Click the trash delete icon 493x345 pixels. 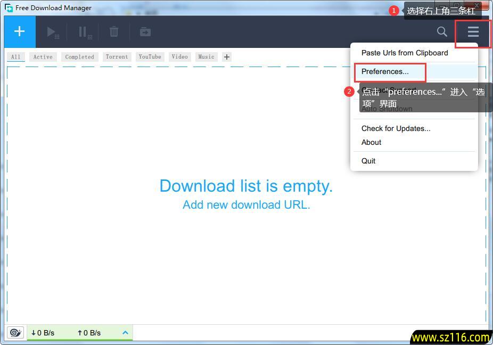[114, 32]
